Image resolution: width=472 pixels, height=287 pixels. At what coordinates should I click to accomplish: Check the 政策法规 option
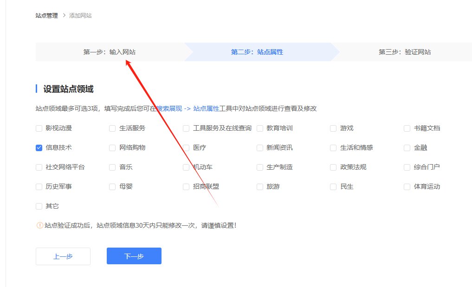(333, 167)
